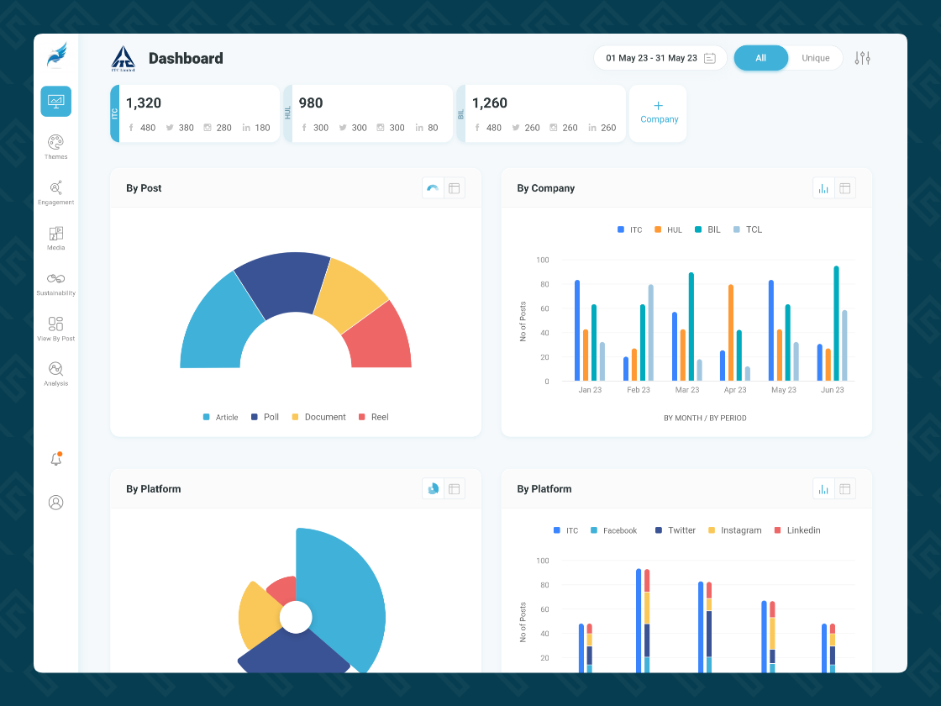Viewport: 941px width, 706px height.
Task: Show table view in right By Platform
Action: point(845,489)
